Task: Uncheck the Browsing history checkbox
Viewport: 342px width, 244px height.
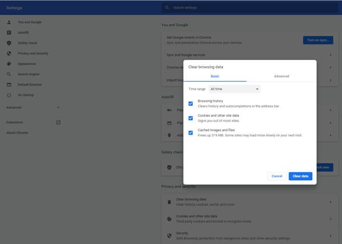Action: 190,104
